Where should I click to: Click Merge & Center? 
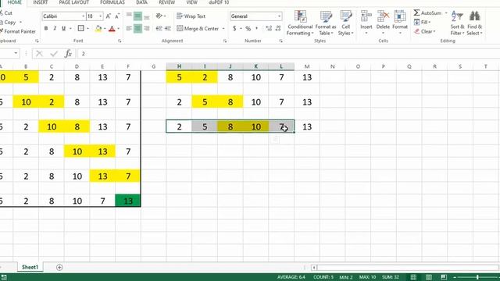click(198, 29)
